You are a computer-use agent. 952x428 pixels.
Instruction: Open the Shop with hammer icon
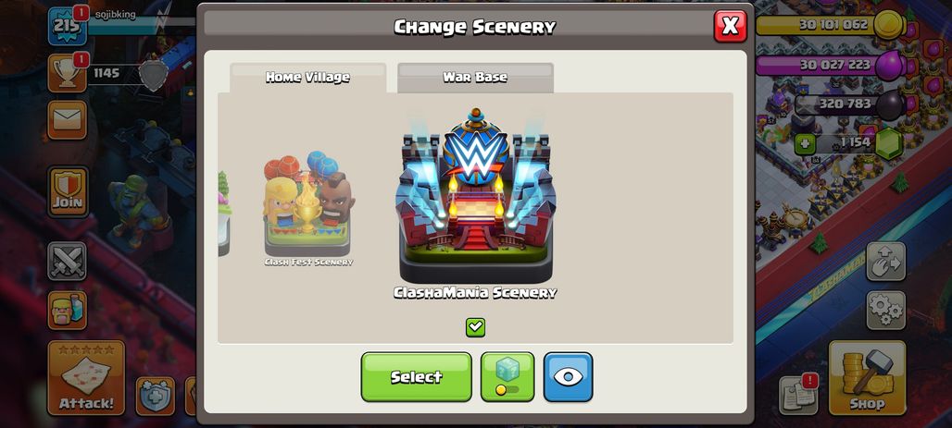click(x=867, y=378)
